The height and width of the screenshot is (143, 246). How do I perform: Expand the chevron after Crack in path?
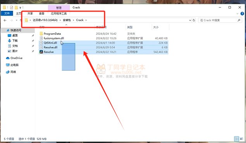[86, 20]
